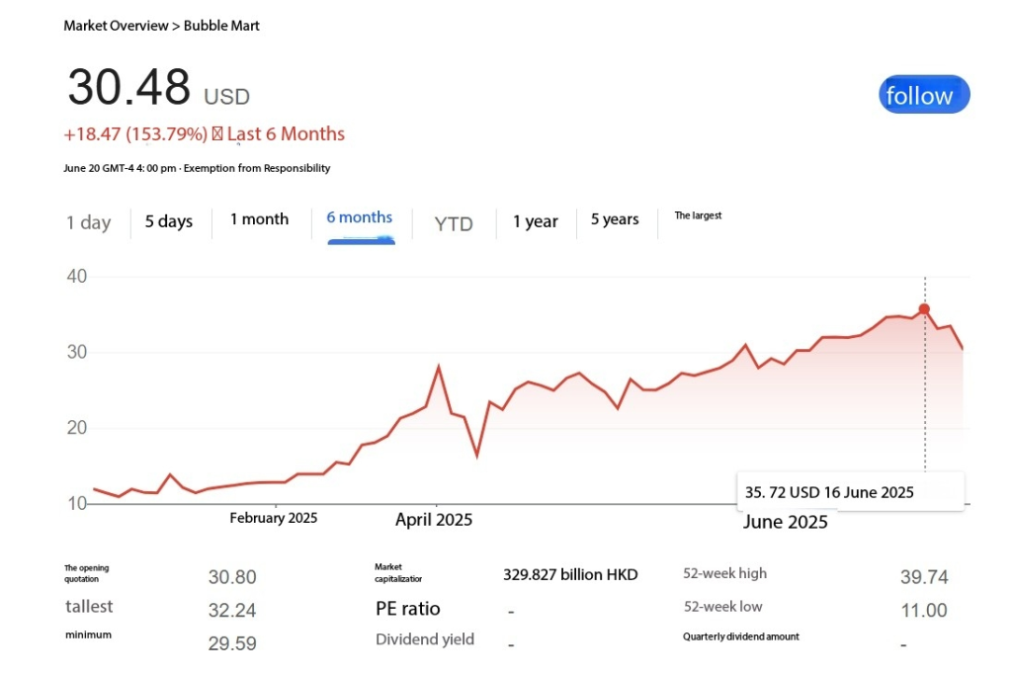
Task: Select the 'The largest' range tab
Action: coord(698,215)
